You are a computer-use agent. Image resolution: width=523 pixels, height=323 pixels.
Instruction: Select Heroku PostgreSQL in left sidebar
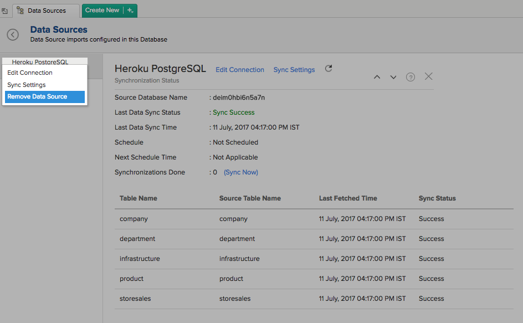tap(40, 61)
